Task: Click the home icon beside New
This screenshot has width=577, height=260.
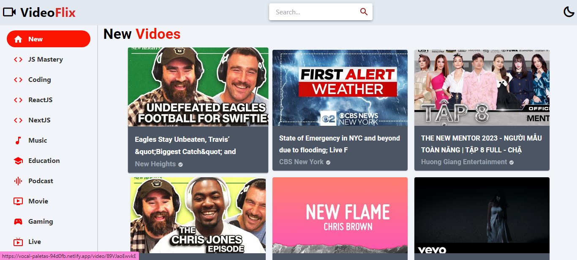Action: click(18, 39)
